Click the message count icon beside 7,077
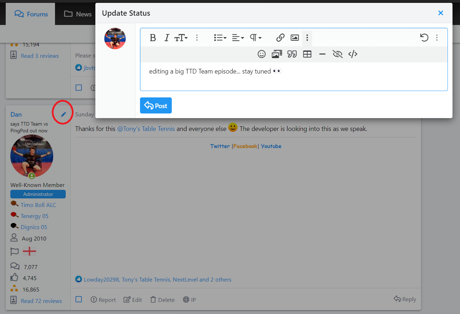Image resolution: width=460 pixels, height=314 pixels. (15, 266)
